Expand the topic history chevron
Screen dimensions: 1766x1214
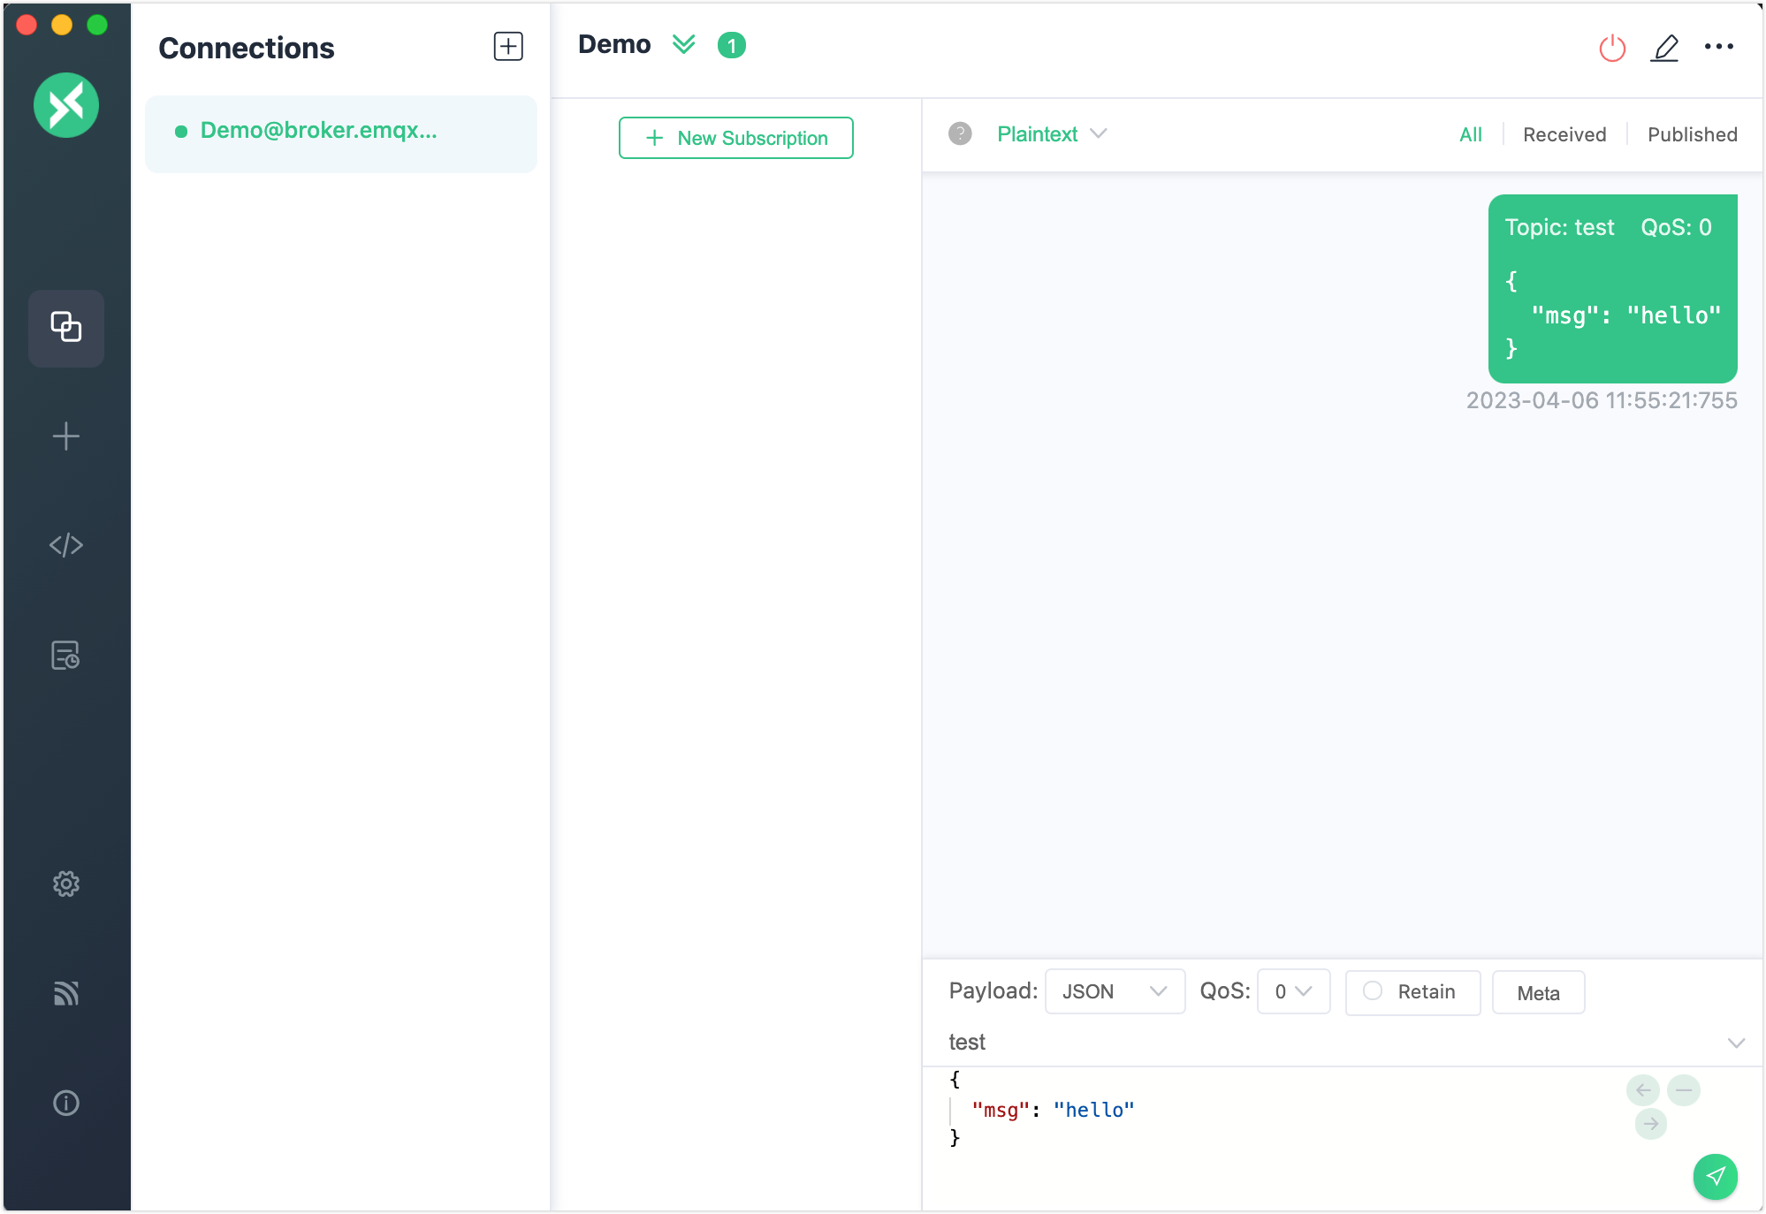[x=1736, y=1043]
